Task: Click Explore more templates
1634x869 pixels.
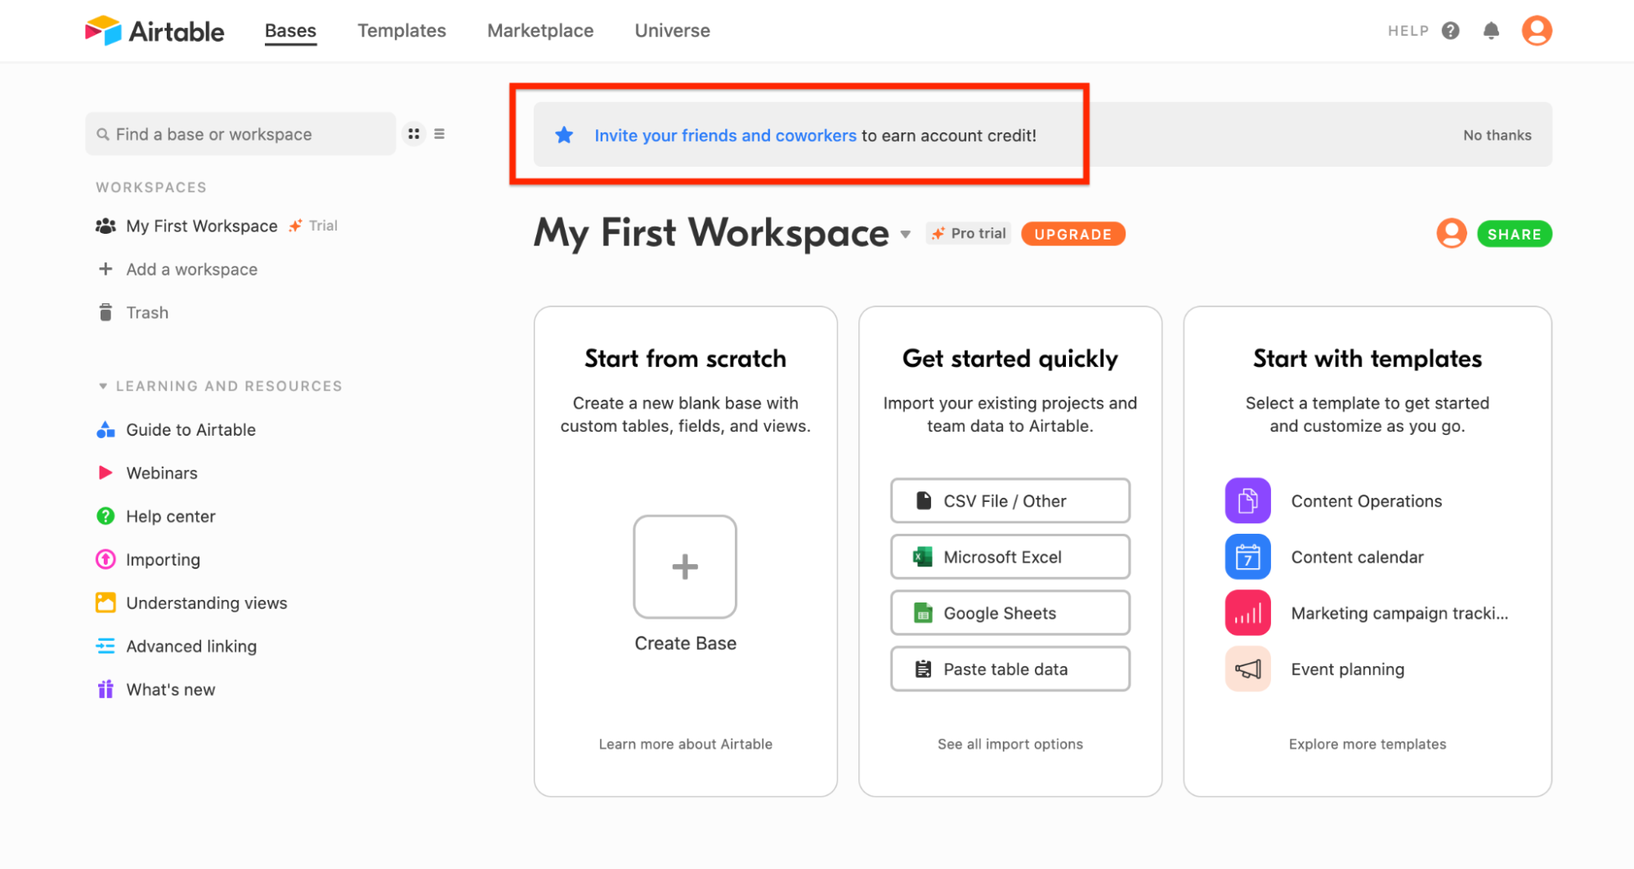Action: (1367, 744)
